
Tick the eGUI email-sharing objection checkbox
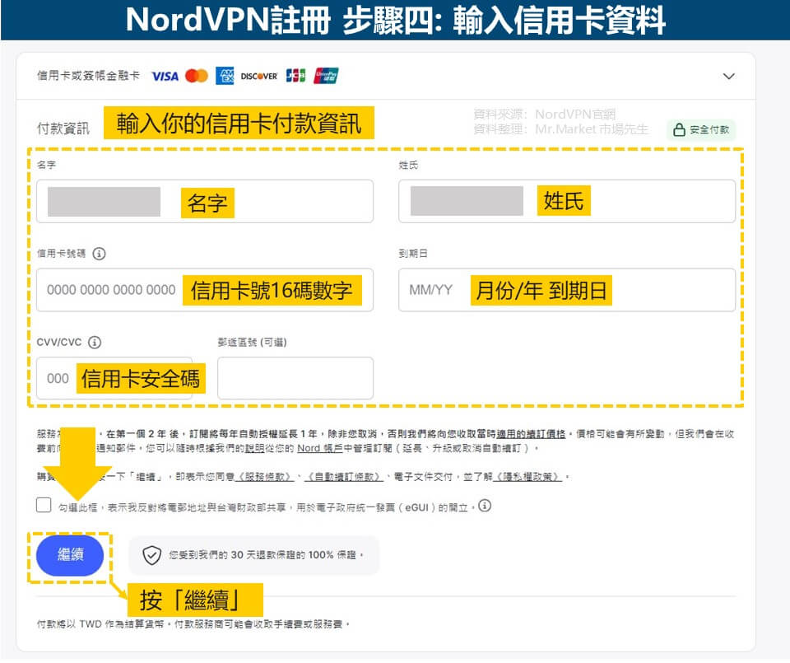click(44, 505)
